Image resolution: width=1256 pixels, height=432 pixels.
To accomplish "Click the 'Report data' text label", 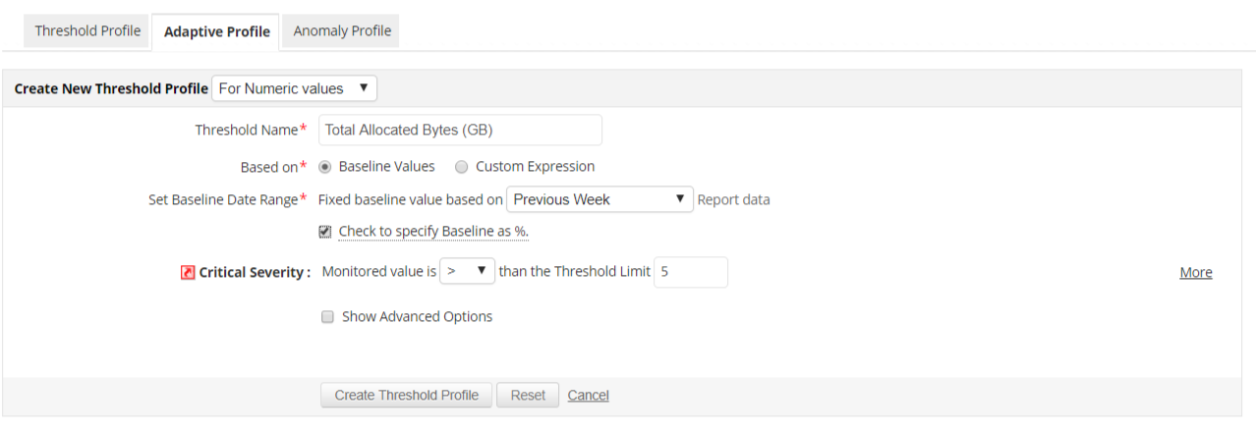I will (x=733, y=199).
